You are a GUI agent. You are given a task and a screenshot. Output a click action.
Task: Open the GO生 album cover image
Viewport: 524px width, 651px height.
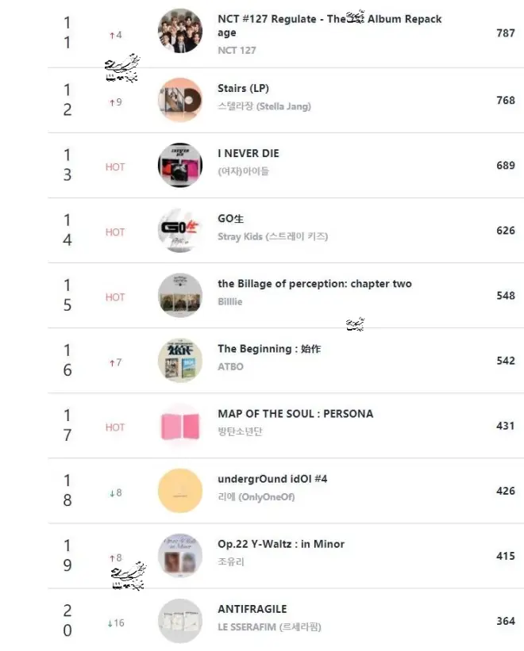[x=180, y=230]
